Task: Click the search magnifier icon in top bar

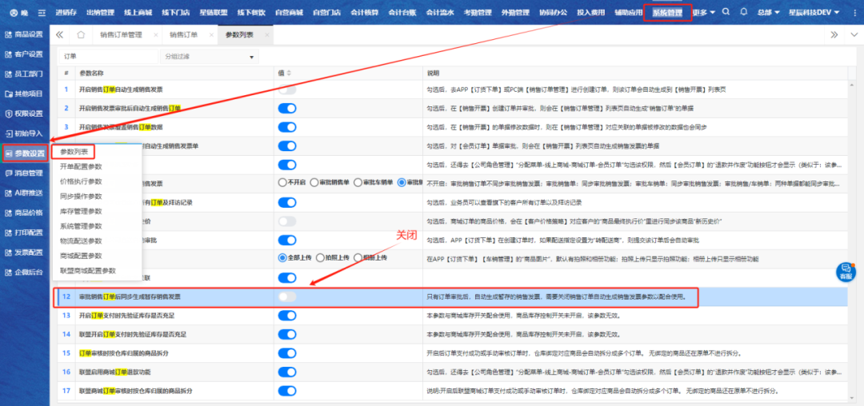Action: (726, 13)
